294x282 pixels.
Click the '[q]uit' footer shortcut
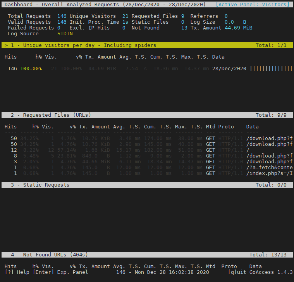pos(237,272)
